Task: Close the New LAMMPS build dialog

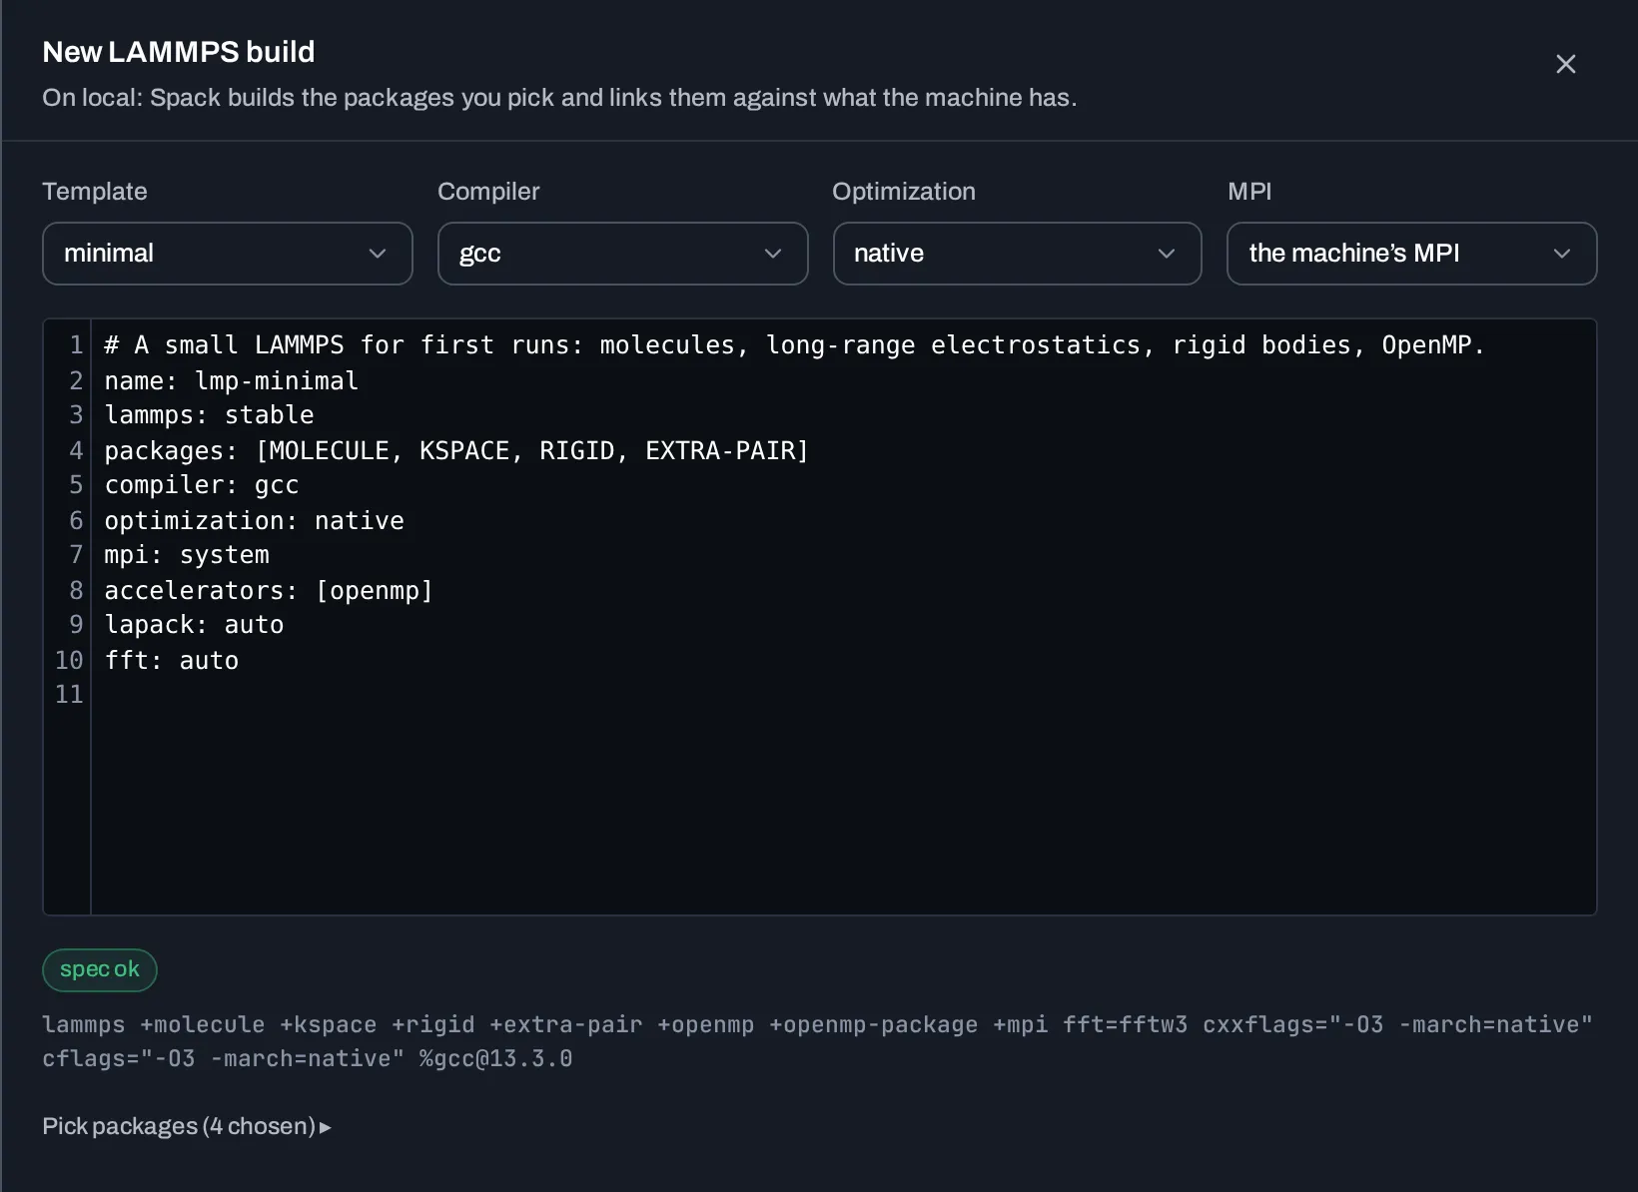Action: click(1565, 64)
